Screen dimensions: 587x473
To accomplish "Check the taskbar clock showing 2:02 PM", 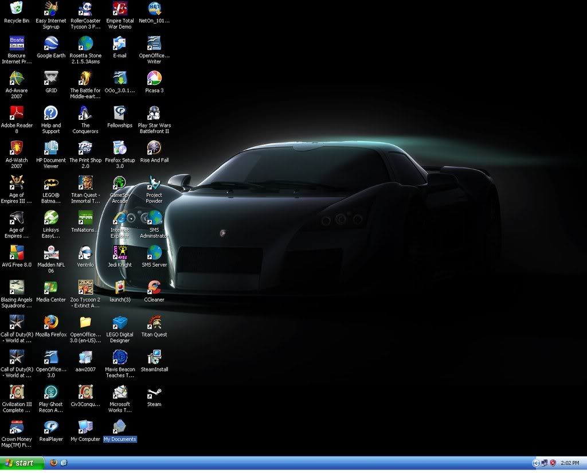I will pyautogui.click(x=570, y=463).
